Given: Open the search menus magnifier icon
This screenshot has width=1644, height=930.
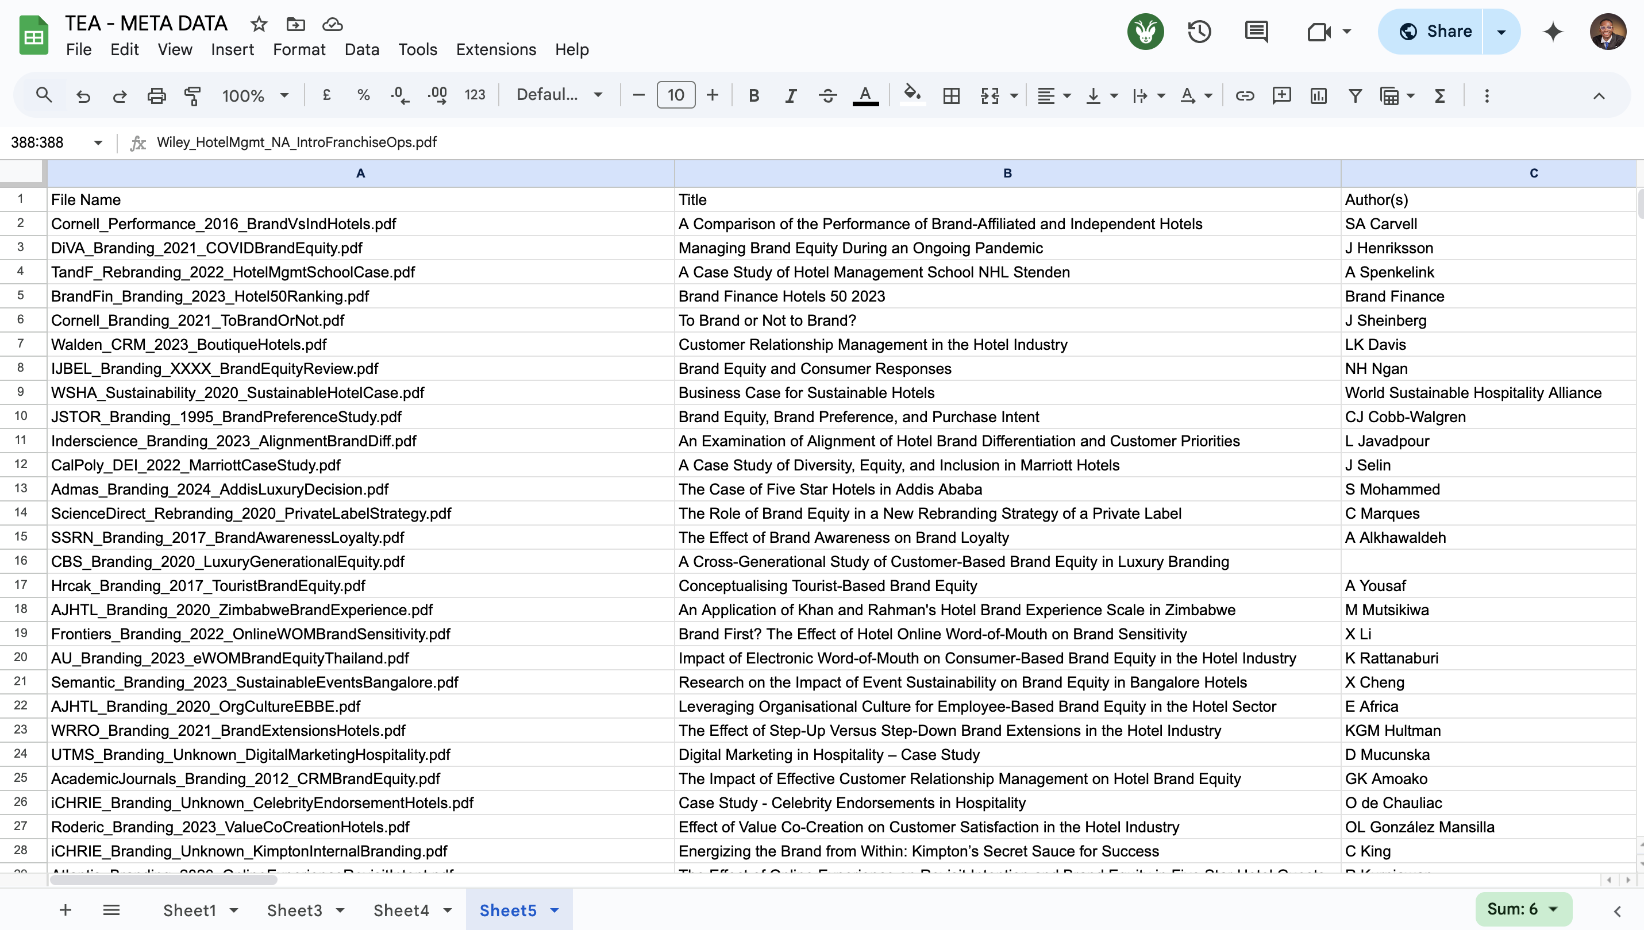Looking at the screenshot, I should click(x=44, y=95).
